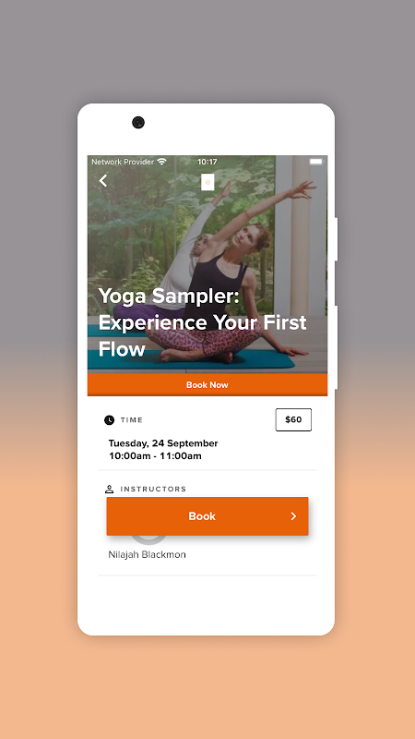Tap the Yoga Sampler class title
The height and width of the screenshot is (739, 415).
pyautogui.click(x=202, y=322)
